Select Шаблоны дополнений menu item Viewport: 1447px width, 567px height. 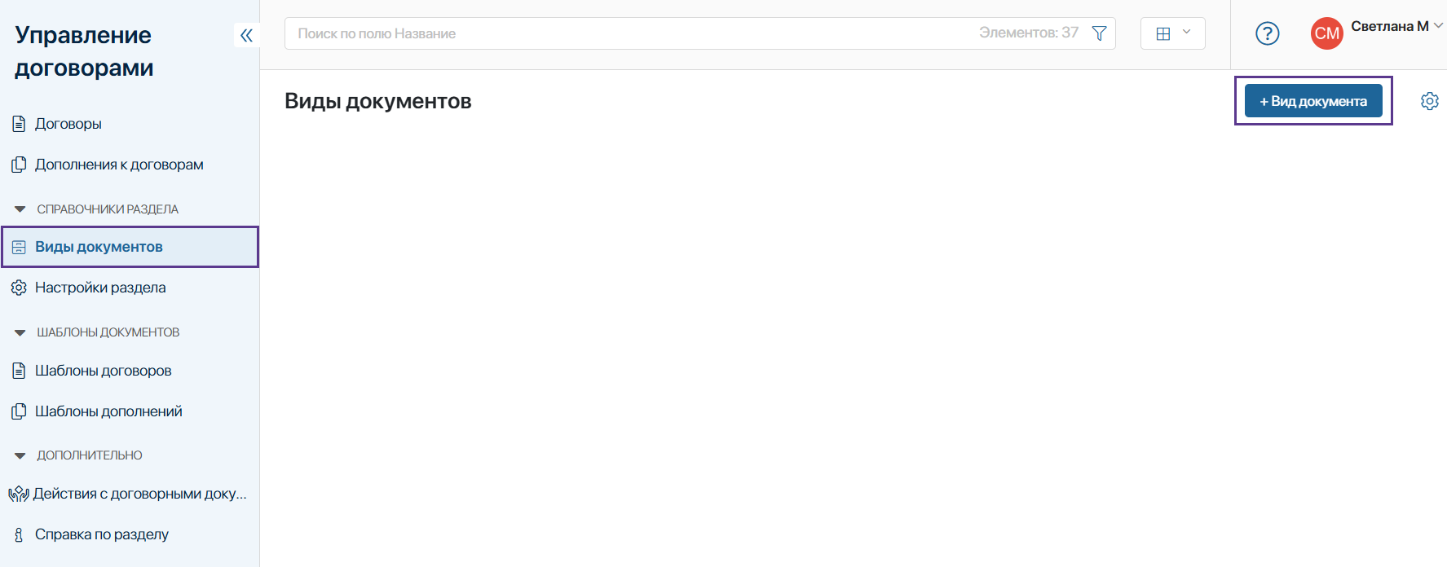(108, 411)
